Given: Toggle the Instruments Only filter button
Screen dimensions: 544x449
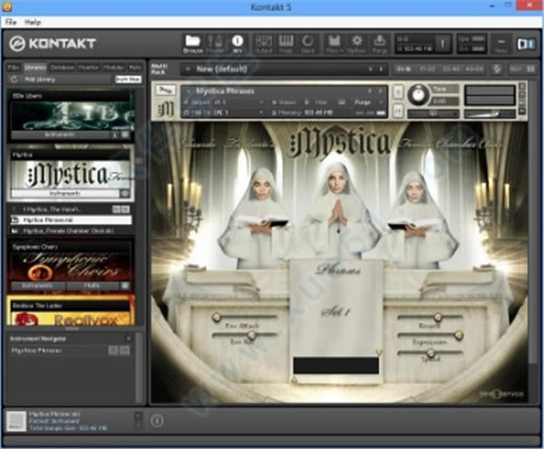Looking at the screenshot, I should coord(128,80).
